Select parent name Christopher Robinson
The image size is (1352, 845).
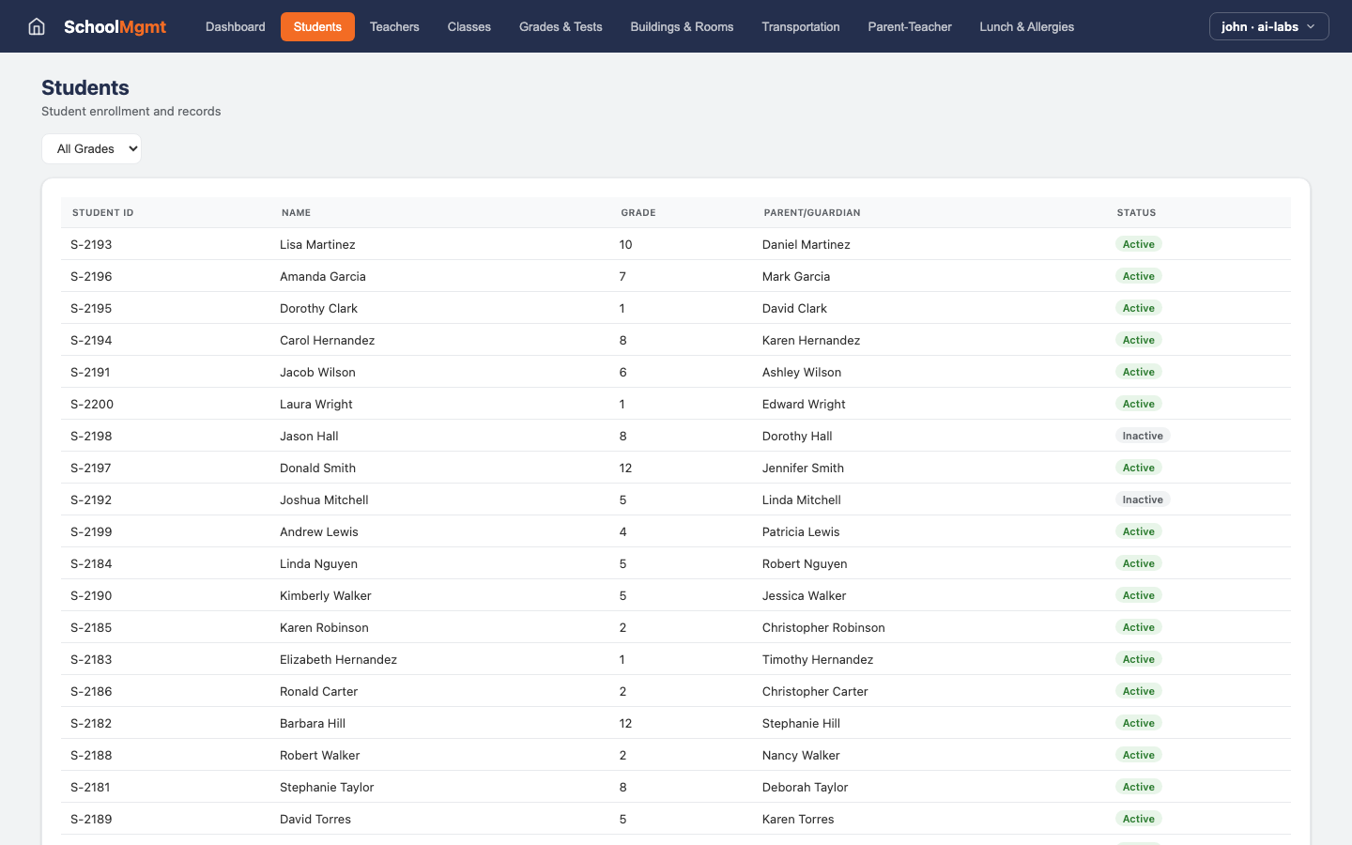click(822, 627)
